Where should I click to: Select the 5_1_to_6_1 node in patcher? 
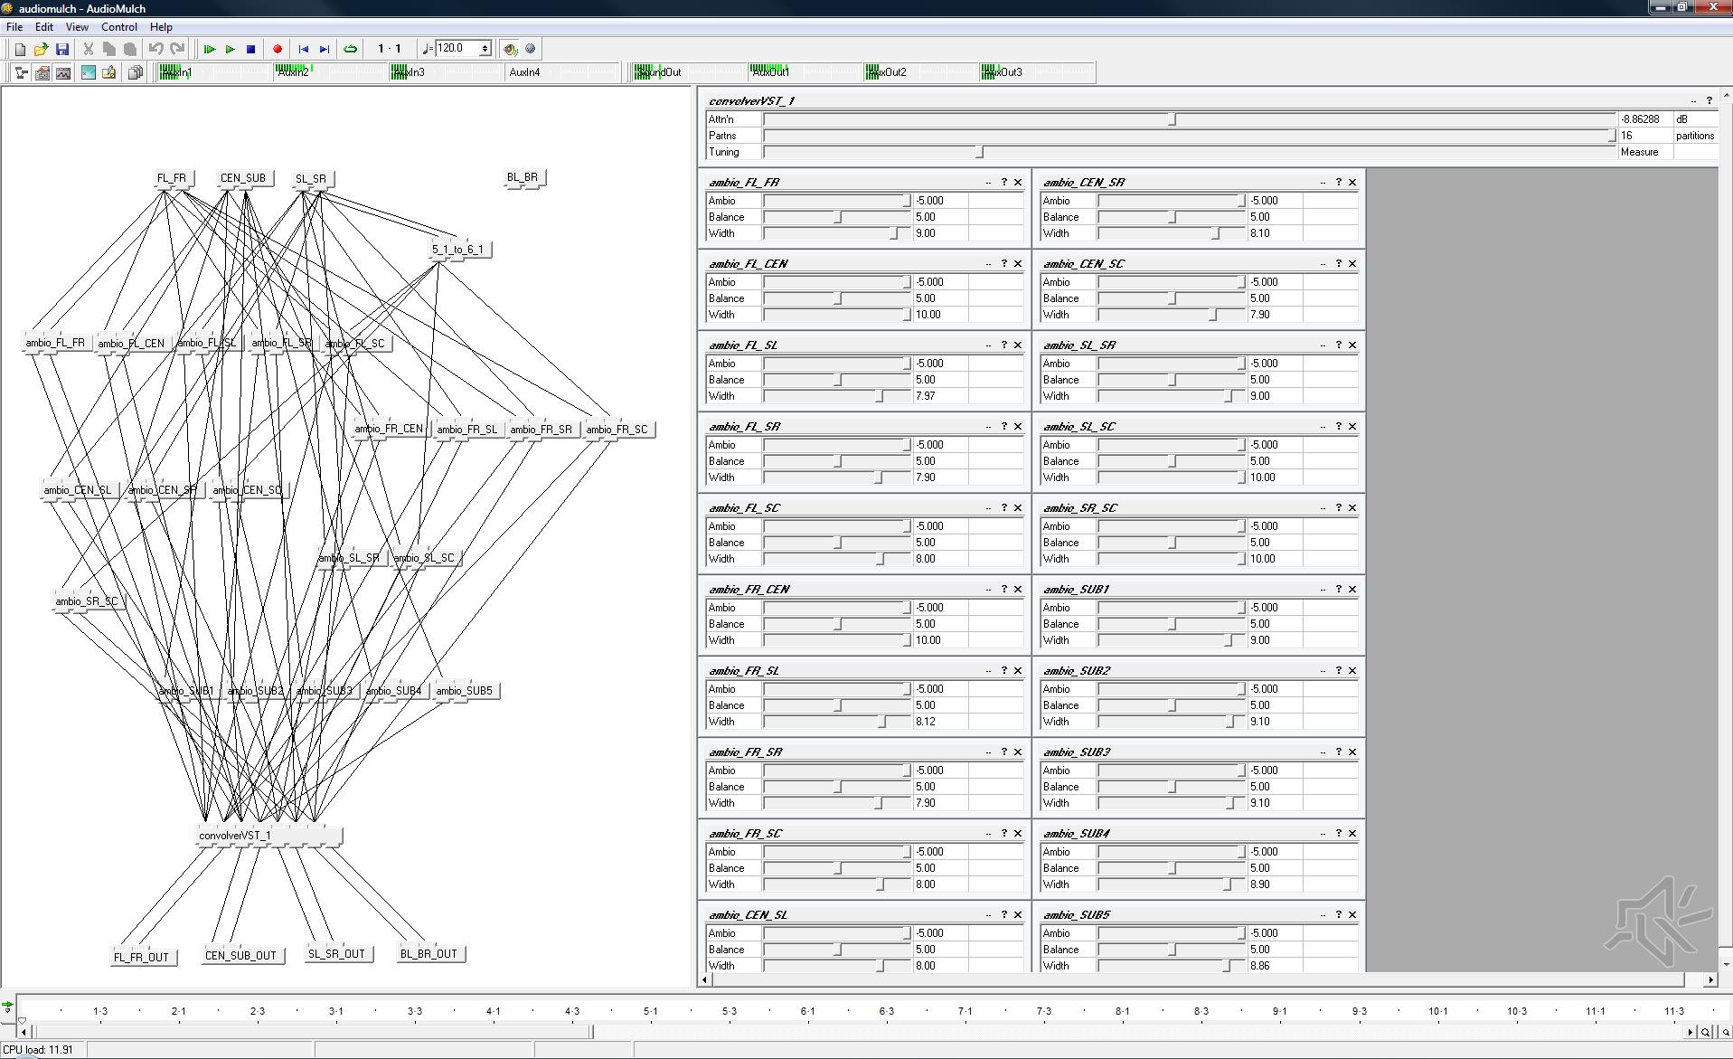point(458,250)
